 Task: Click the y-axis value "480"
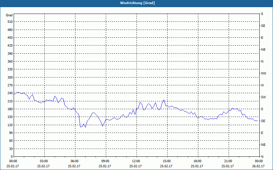(x=10, y=30)
